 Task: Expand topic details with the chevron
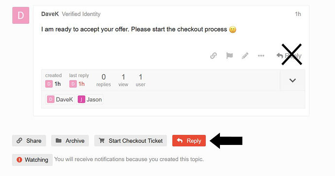(292, 80)
